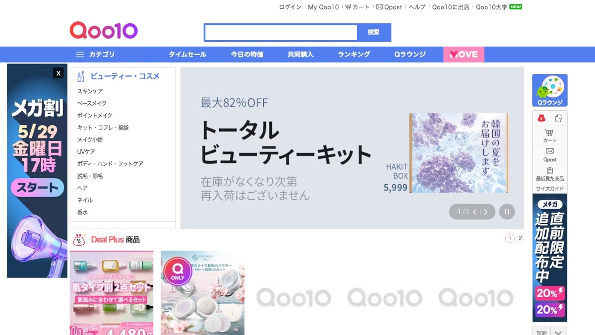Click the 検索 search button
This screenshot has width=595, height=335.
(373, 33)
